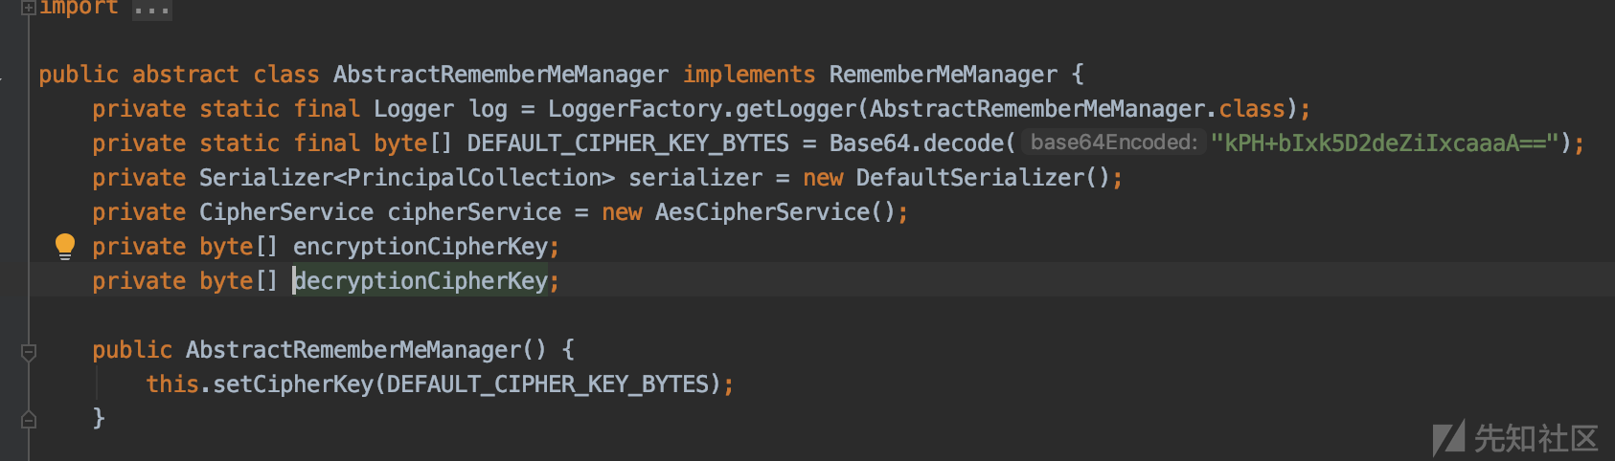Click the AesCipherService constructor call

(775, 212)
